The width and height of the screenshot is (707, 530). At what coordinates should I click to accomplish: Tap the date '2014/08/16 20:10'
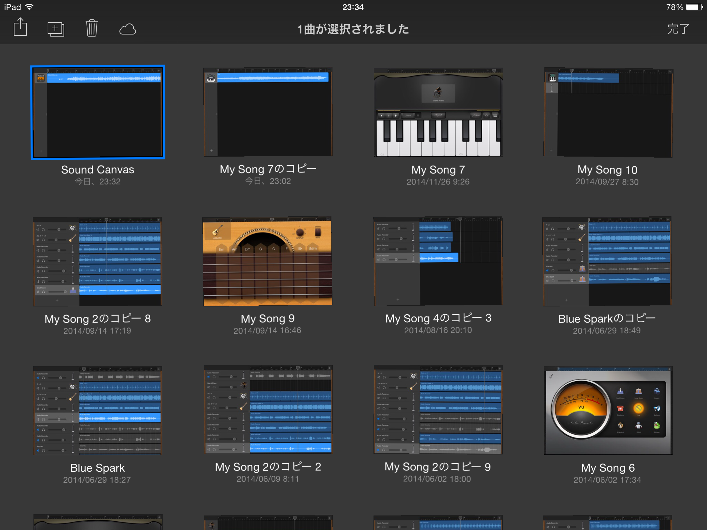(x=438, y=330)
